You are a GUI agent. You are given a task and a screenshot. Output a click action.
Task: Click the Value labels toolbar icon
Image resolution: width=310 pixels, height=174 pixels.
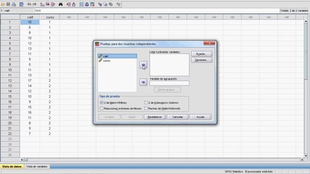click(x=100, y=4)
